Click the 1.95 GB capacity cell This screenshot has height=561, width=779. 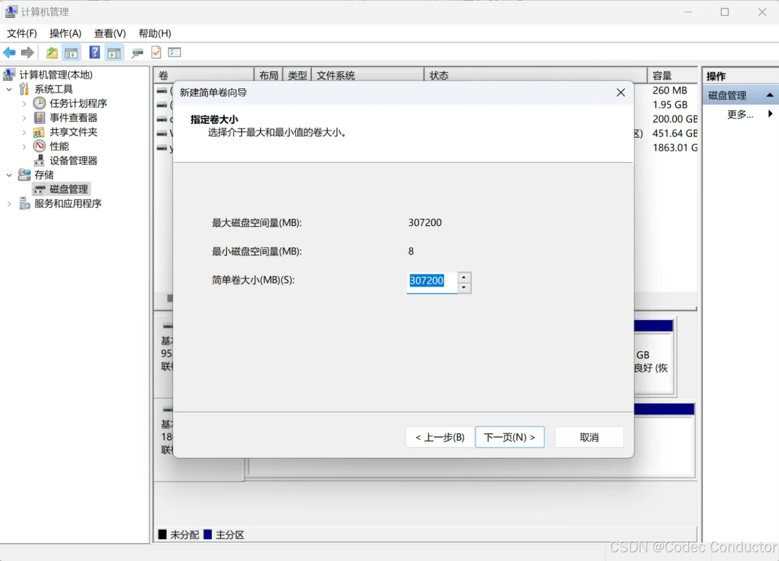coord(670,104)
